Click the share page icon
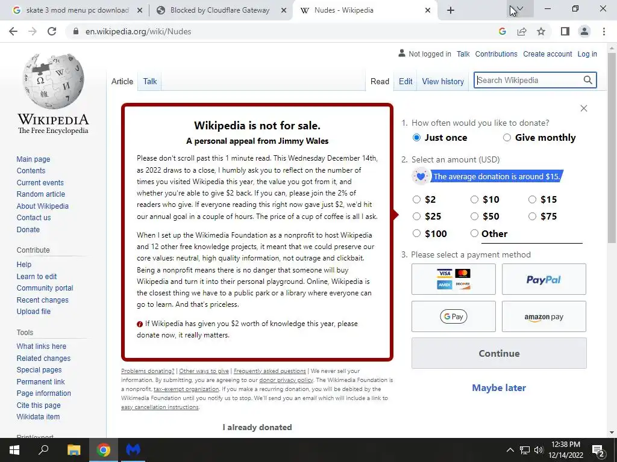 coord(522,31)
